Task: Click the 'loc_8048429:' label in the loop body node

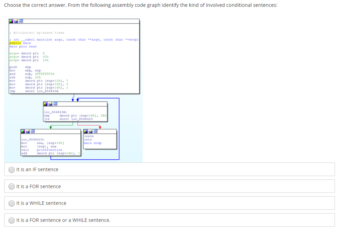Action: 33,139
